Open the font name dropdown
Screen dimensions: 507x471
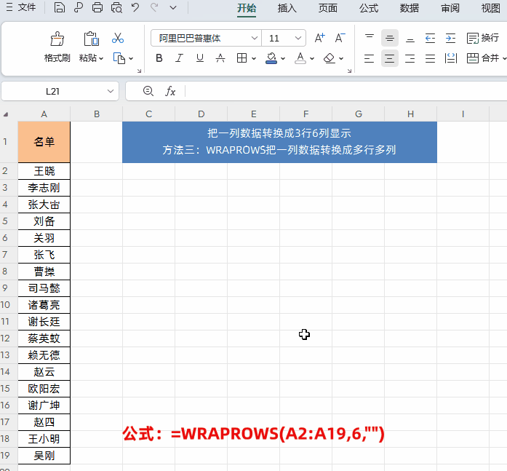click(x=254, y=39)
